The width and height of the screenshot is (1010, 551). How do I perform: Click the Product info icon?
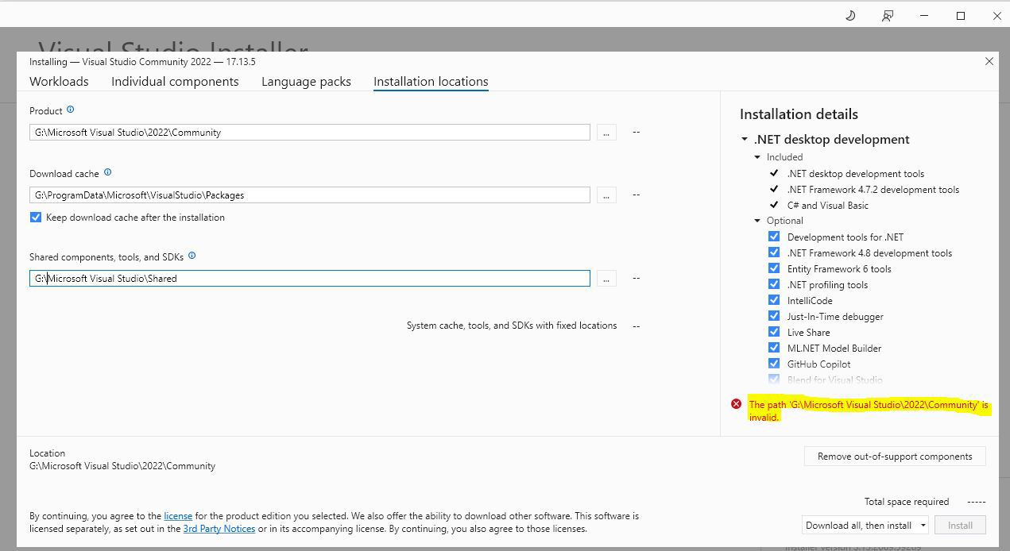70,110
